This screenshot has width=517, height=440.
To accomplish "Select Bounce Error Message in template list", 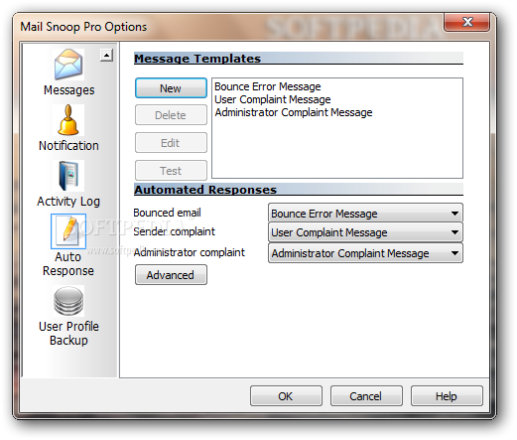I will point(268,86).
